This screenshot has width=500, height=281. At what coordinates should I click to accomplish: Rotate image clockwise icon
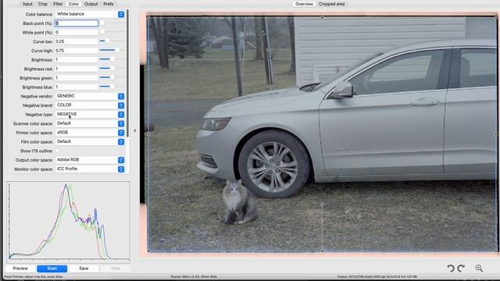pos(461,269)
